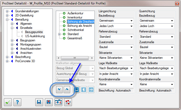Open Längsrichtung Keine Stilvarianten dropdown
This screenshot has width=181, height=110.
pos(116,58)
